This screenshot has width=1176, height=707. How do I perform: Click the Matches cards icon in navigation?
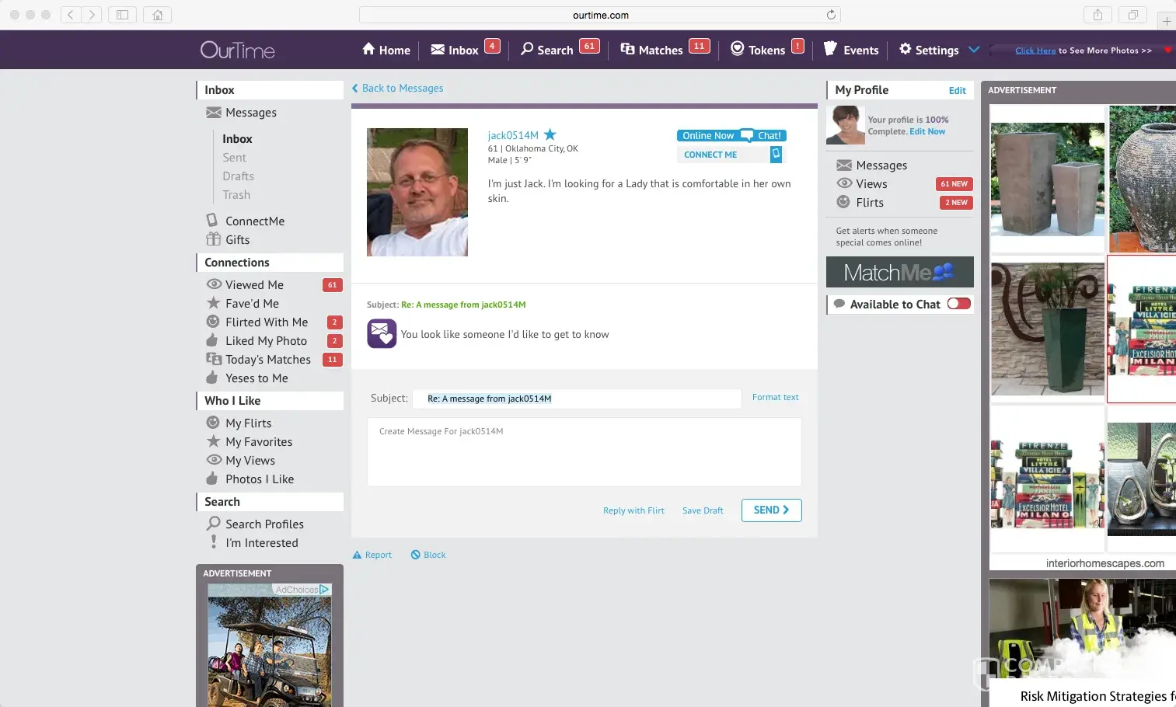627,49
